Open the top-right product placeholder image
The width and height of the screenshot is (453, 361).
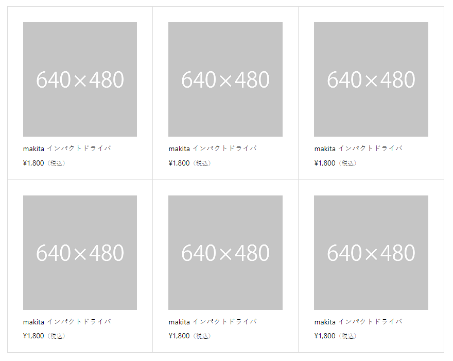point(371,79)
